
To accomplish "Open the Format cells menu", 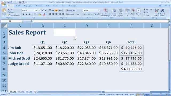I will 139,12.
